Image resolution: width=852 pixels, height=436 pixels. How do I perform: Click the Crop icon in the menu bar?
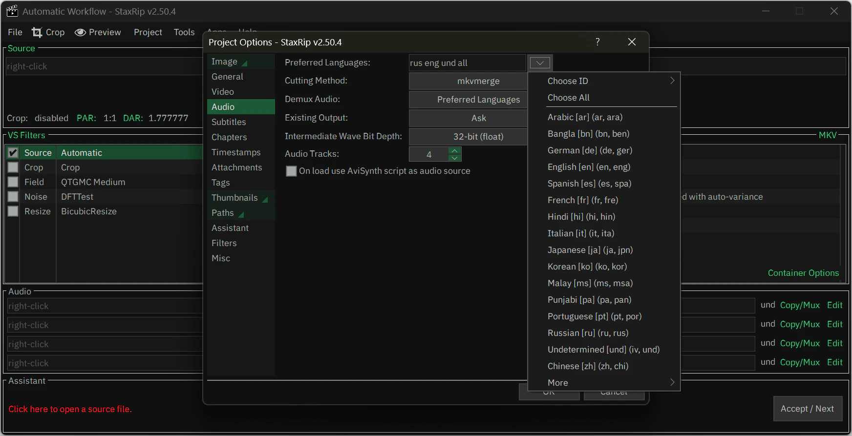(x=37, y=32)
